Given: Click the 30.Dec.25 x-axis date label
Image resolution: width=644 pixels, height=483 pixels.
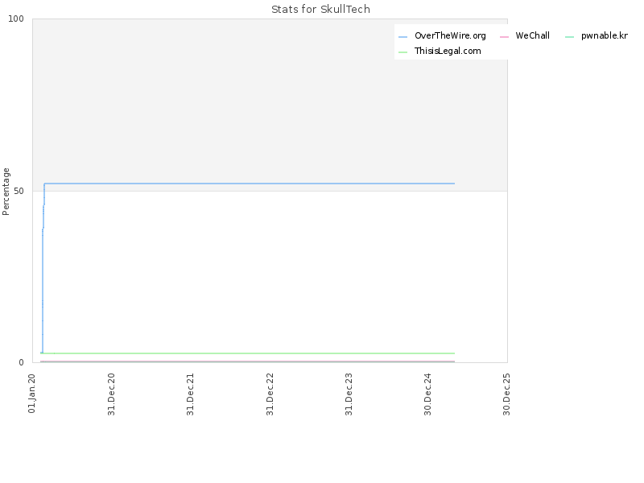Looking at the screenshot, I should [x=506, y=394].
